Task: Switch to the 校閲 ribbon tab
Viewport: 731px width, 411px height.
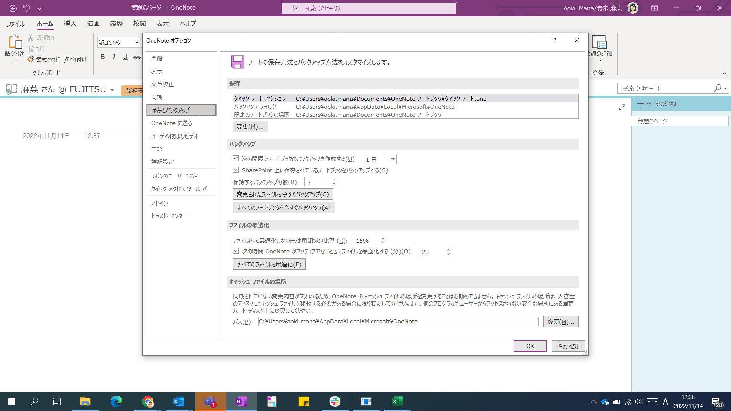Action: click(x=139, y=24)
